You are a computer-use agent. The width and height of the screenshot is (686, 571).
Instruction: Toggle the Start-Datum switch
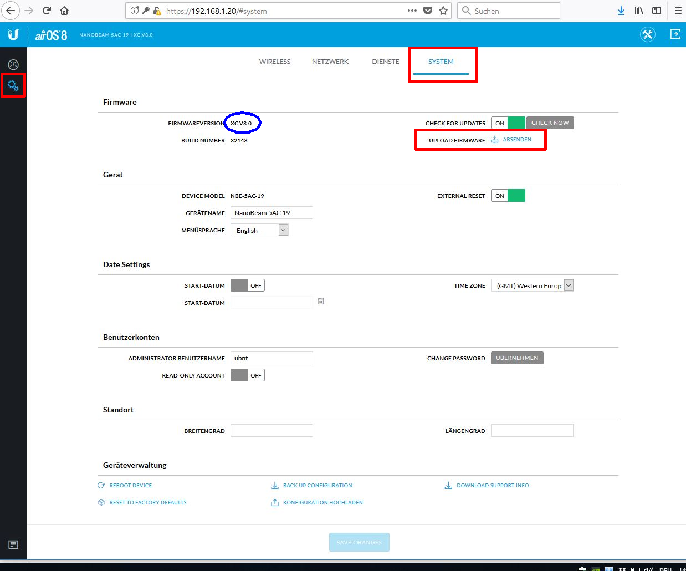pos(248,285)
